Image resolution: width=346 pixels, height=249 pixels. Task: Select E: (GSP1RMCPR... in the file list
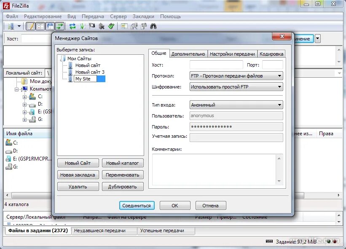[x=29, y=159]
